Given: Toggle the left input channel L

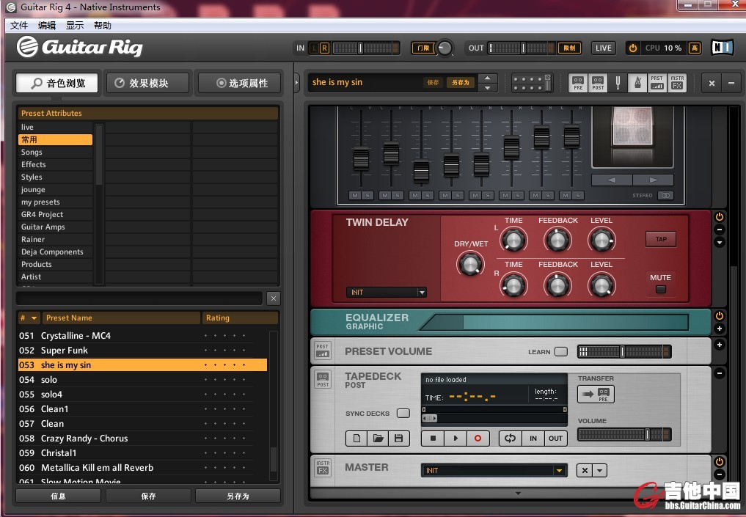Looking at the screenshot, I should [x=314, y=48].
